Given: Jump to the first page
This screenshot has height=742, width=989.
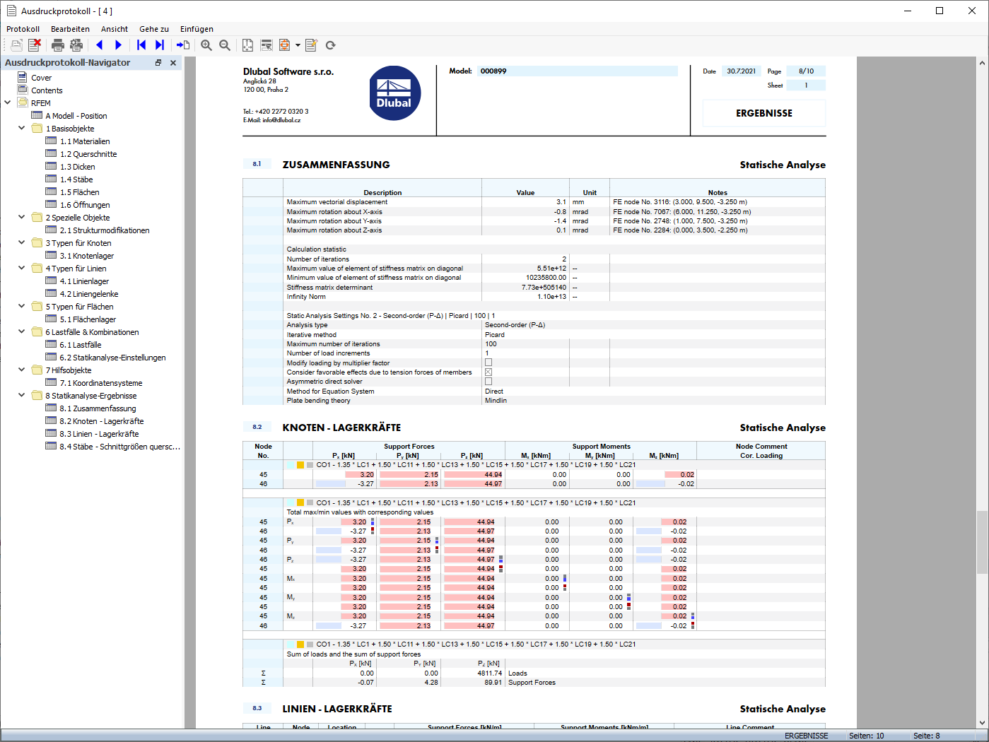Looking at the screenshot, I should [x=141, y=45].
